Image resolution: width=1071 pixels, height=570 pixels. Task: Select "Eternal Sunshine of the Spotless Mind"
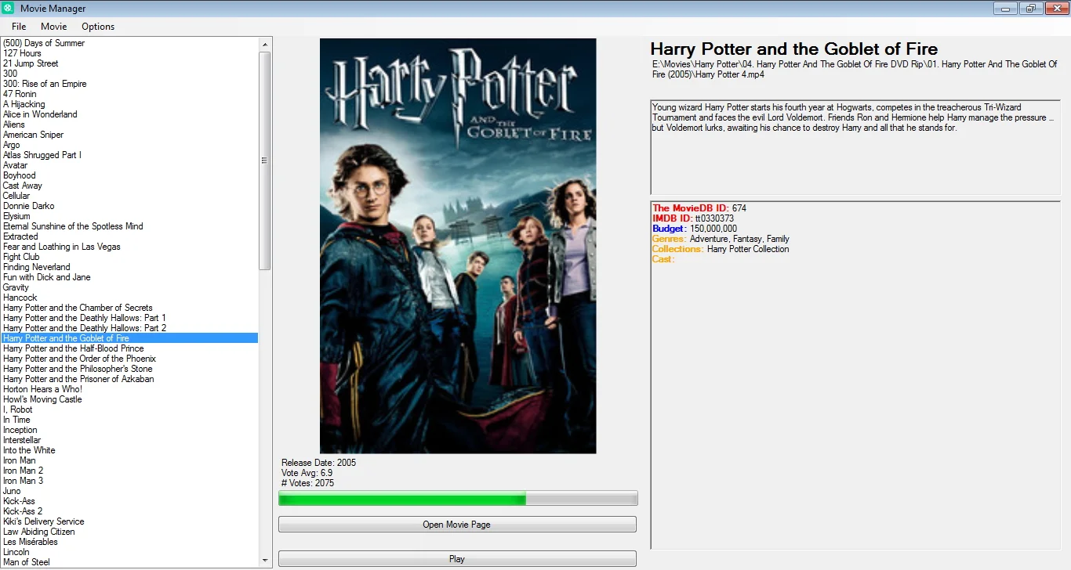coord(129,226)
